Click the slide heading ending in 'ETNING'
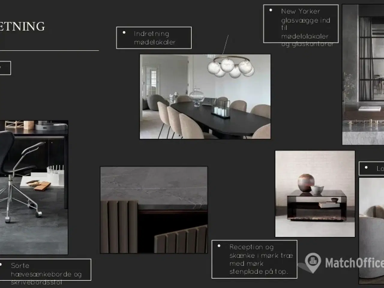The image size is (384, 288). click(22, 26)
